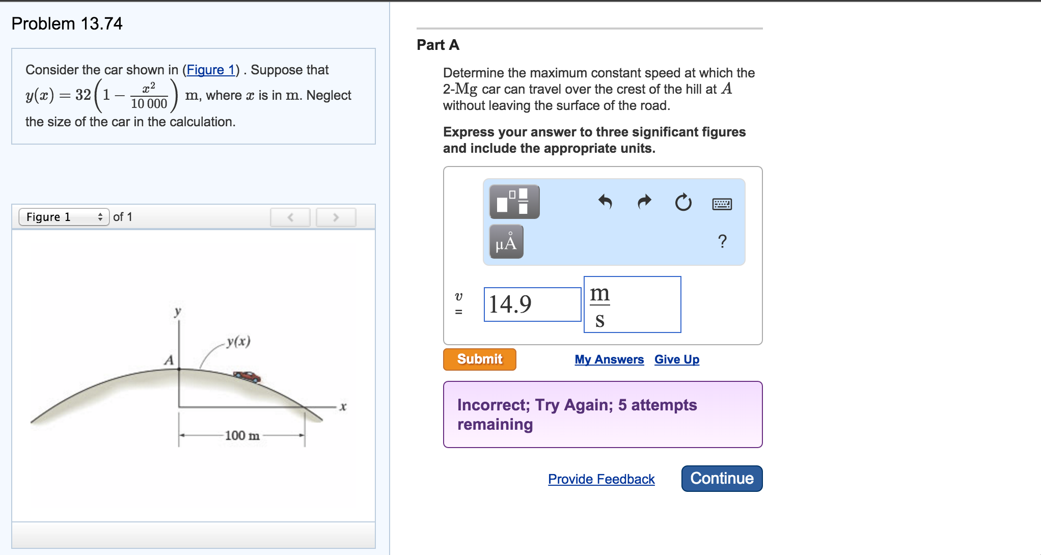This screenshot has height=555, width=1041.
Task: Click the Figure 1 hyperlink in problem text
Action: pyautogui.click(x=210, y=70)
